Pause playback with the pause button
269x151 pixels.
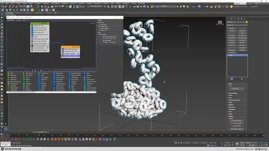[x=41, y=139]
